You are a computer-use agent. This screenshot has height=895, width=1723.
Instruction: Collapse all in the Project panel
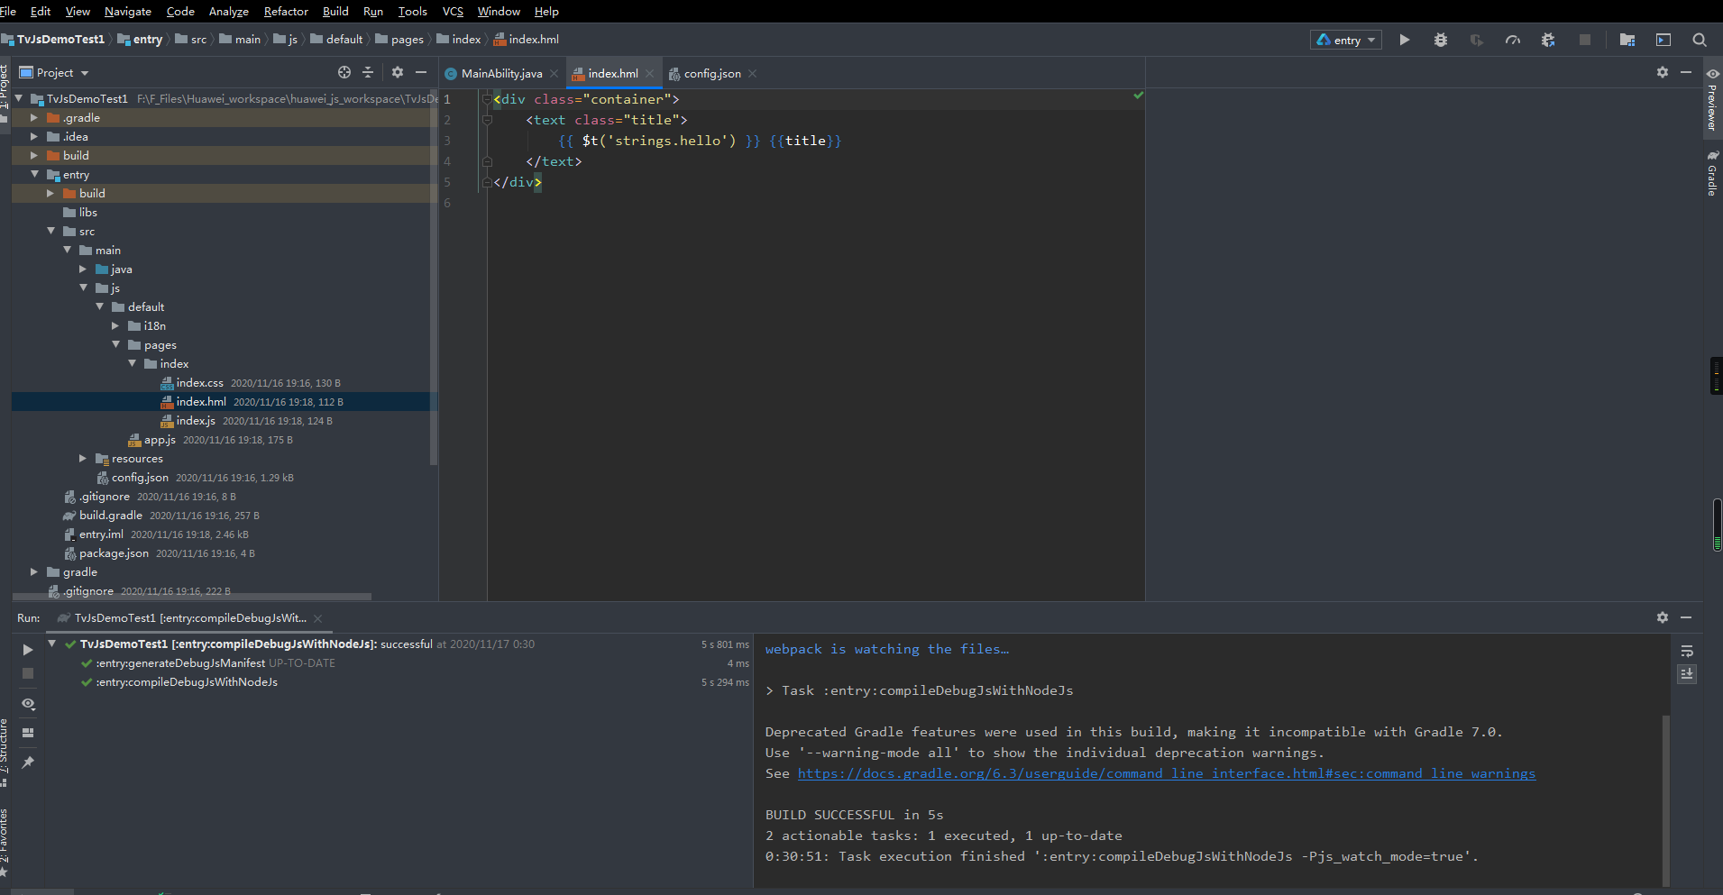pos(368,72)
